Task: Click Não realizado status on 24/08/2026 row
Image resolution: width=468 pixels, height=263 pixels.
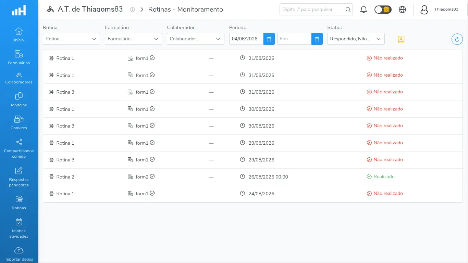Action: point(388,193)
